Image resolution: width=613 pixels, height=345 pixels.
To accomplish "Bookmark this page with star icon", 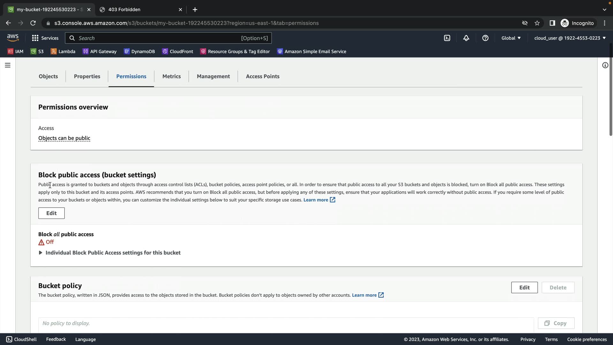I will coord(537,23).
